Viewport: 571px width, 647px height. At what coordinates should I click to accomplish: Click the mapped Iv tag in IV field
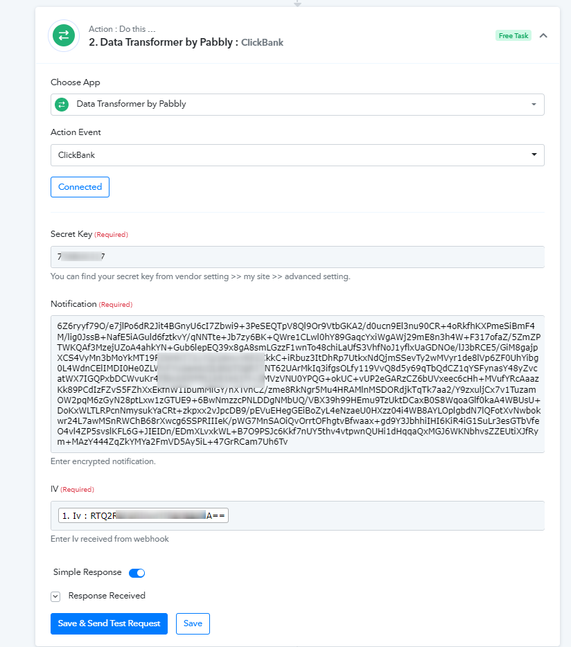pyautogui.click(x=143, y=515)
